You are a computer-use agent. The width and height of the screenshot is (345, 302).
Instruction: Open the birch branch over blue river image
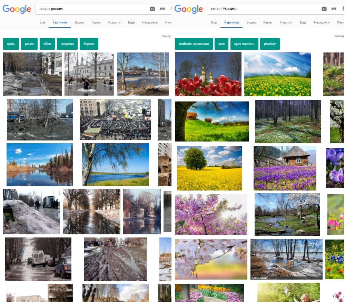coord(116,165)
